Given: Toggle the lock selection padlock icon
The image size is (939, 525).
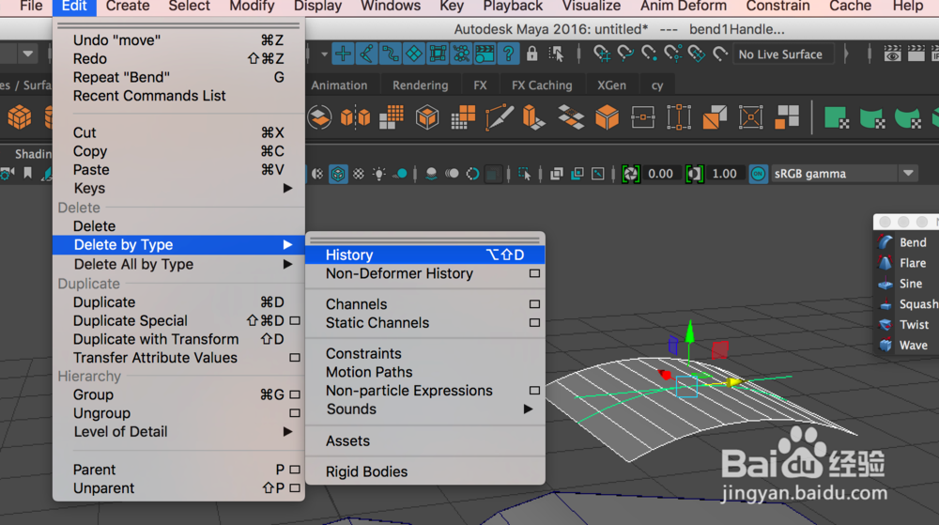Looking at the screenshot, I should coord(531,54).
